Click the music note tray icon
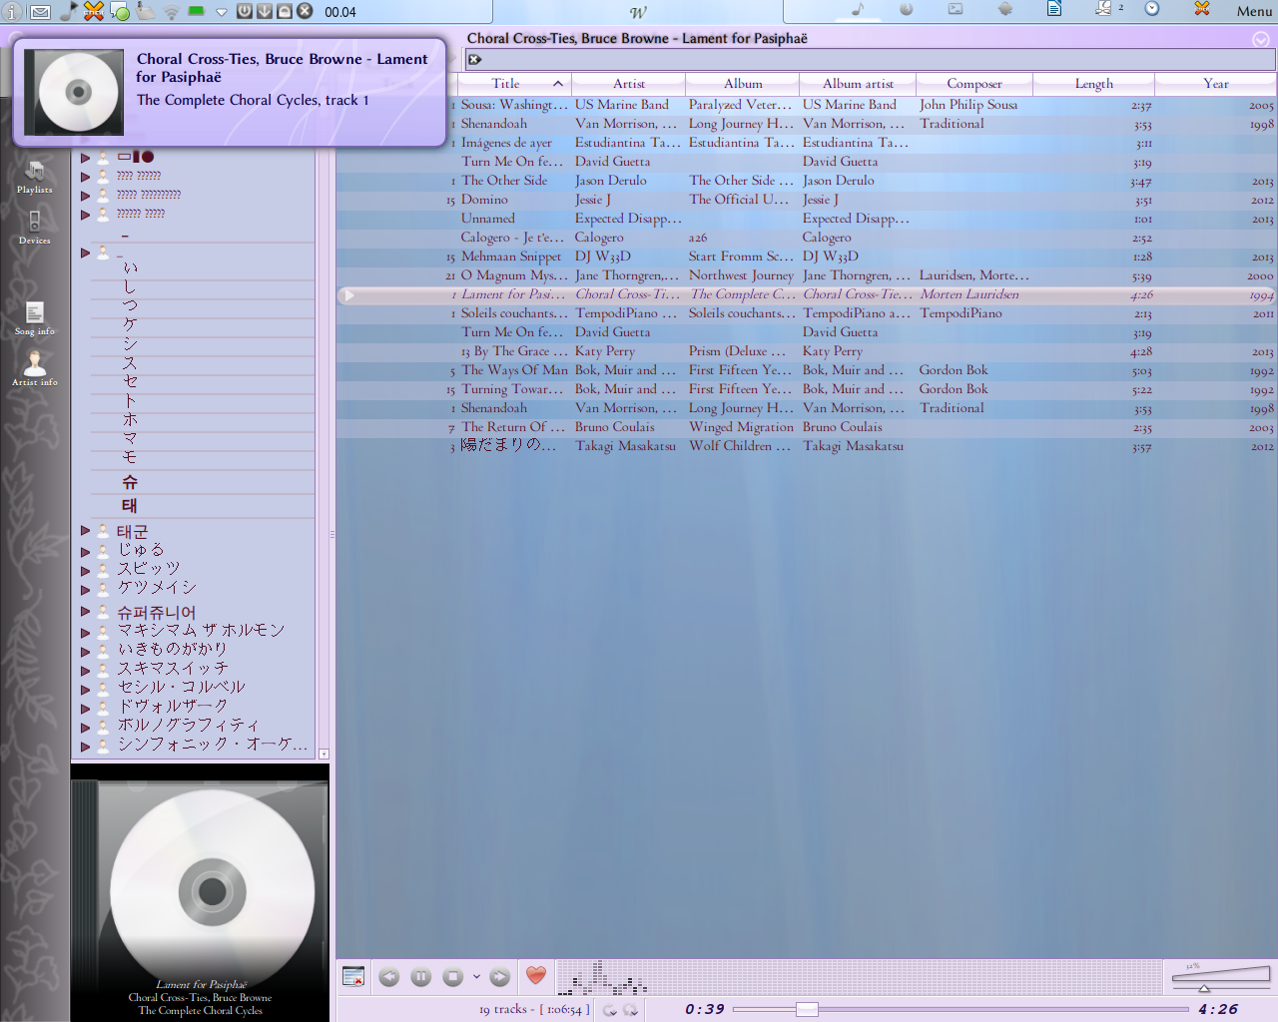Screen dimensions: 1278x1022 tap(69, 11)
